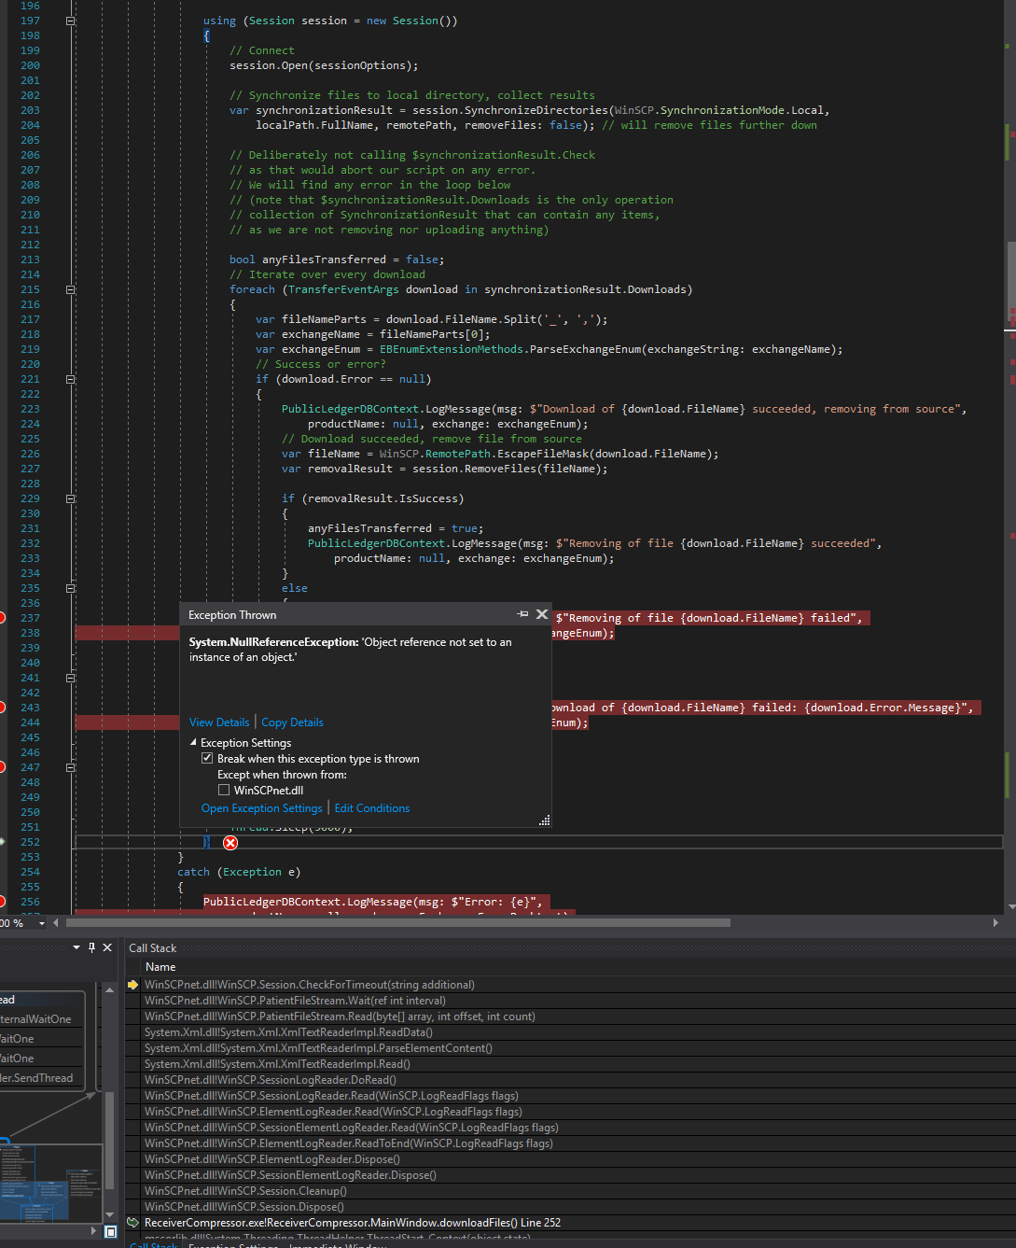Pin the Exception Thrown popup
Viewport: 1016px width, 1248px height.
pyautogui.click(x=522, y=614)
